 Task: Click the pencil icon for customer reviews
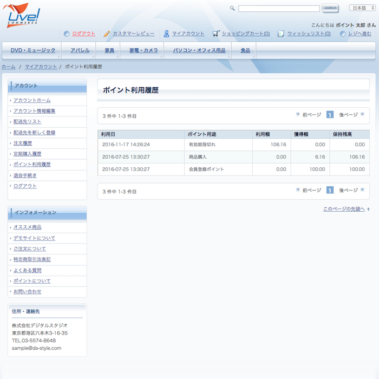point(107,34)
